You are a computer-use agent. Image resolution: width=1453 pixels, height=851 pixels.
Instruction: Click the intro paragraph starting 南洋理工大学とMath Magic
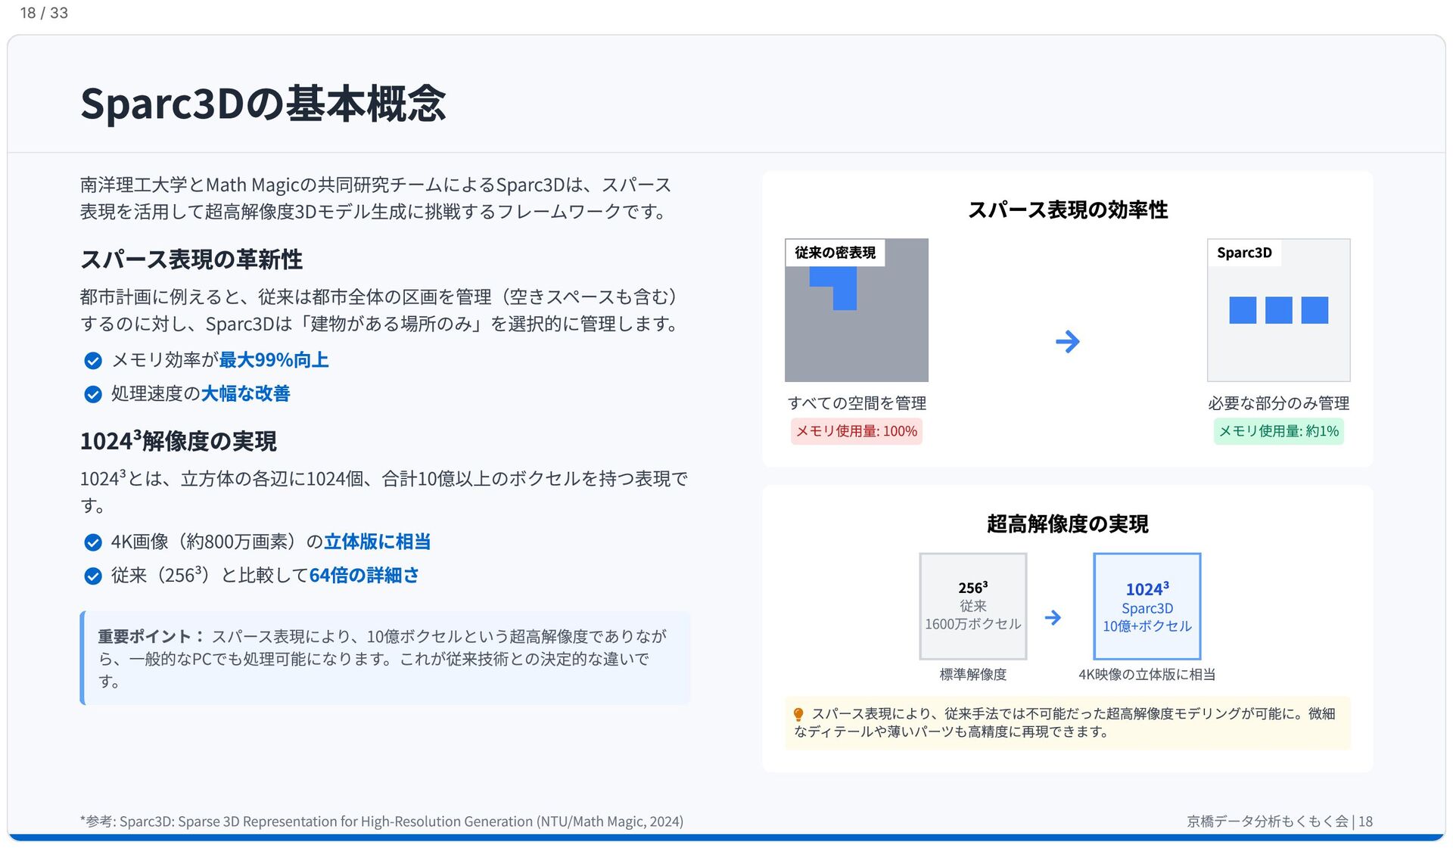[376, 198]
